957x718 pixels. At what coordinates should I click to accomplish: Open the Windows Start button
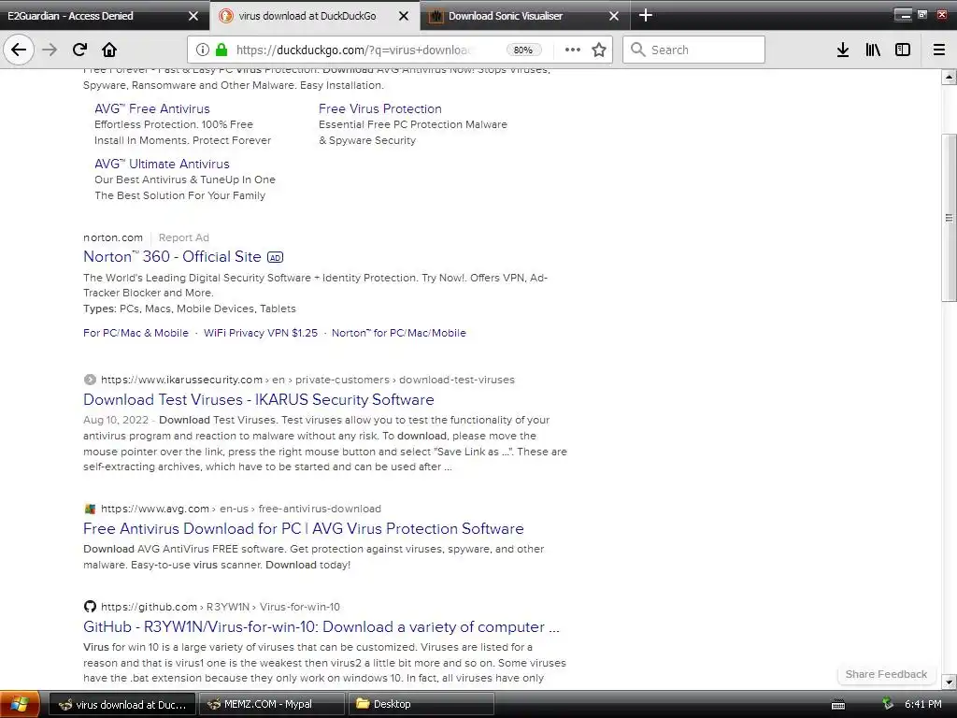click(x=20, y=704)
